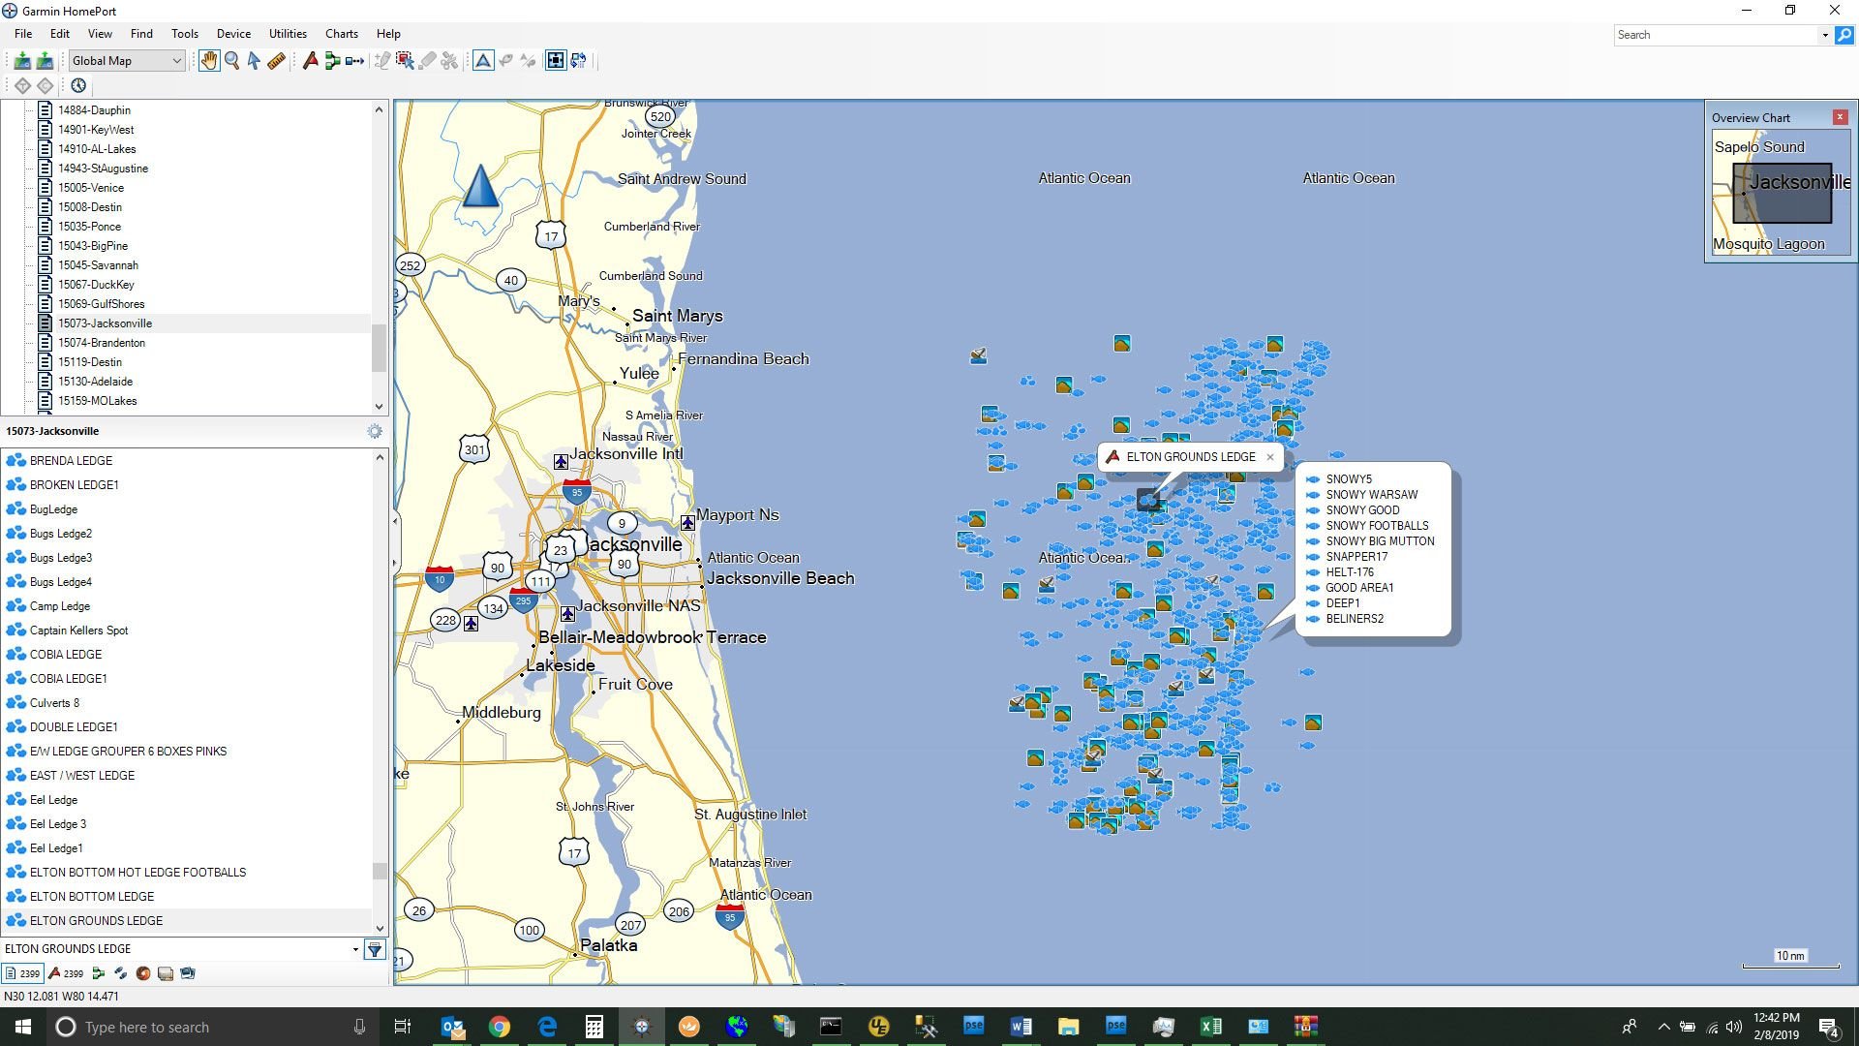Filter list by orange swirl icon

(143, 973)
